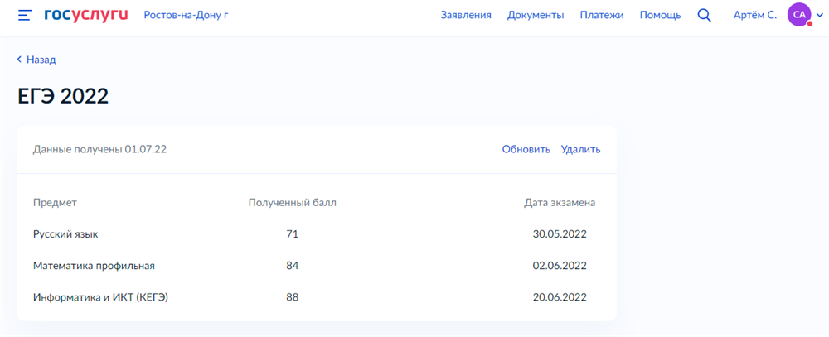Open the Платежи menu item
829x337 pixels.
click(602, 15)
